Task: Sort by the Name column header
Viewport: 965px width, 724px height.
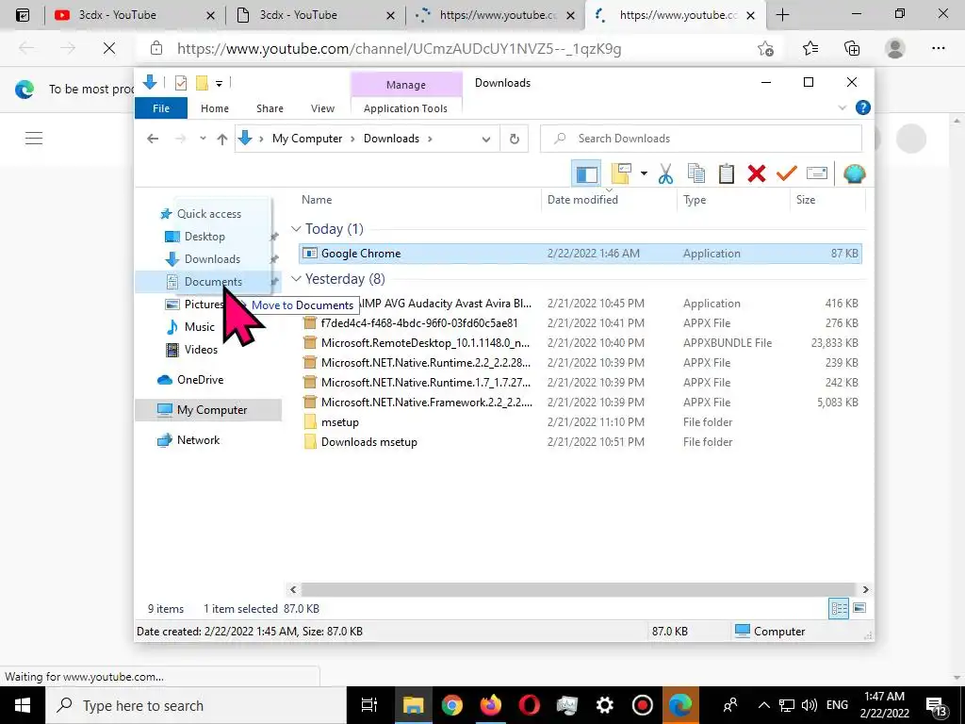Action: pos(317,200)
